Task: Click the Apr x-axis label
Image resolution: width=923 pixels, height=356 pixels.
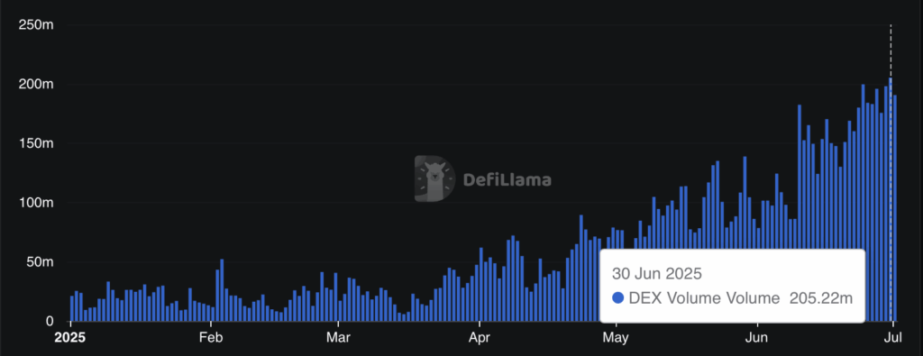Action: pos(480,338)
